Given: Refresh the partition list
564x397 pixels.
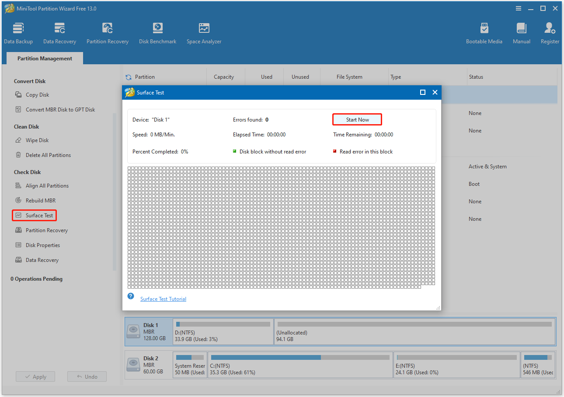Looking at the screenshot, I should click(128, 77).
